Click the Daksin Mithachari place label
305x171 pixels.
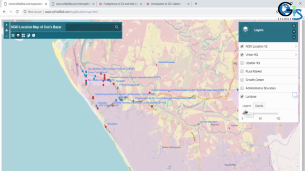(171, 147)
